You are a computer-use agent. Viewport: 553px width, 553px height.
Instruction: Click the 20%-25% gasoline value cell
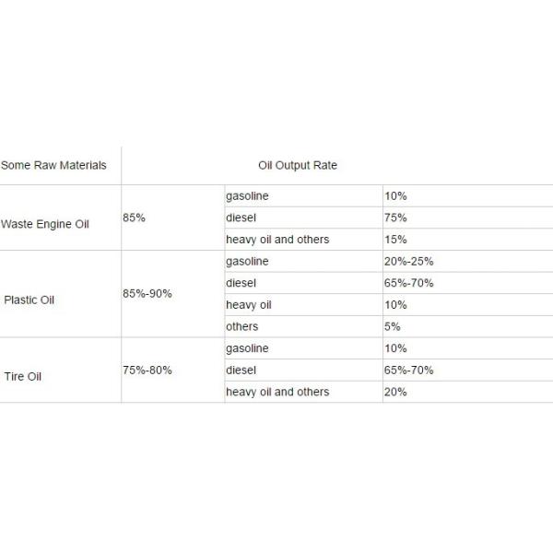[x=408, y=262]
